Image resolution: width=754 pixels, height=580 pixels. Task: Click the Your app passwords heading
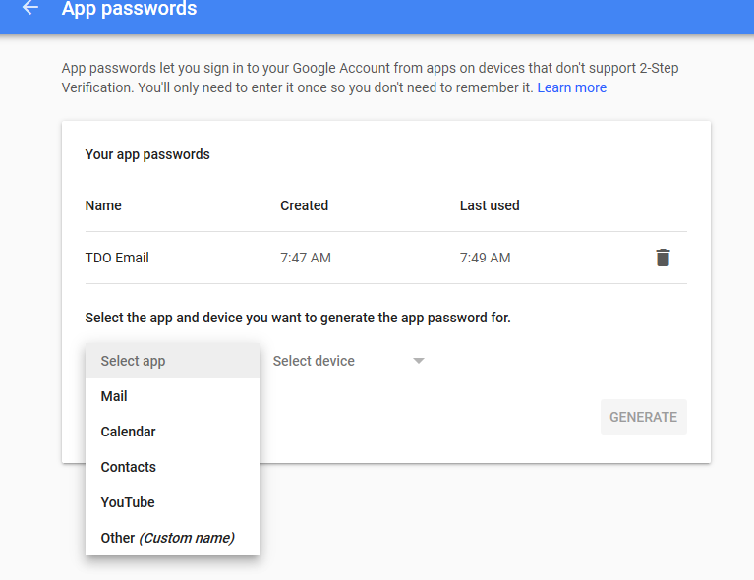(x=147, y=154)
